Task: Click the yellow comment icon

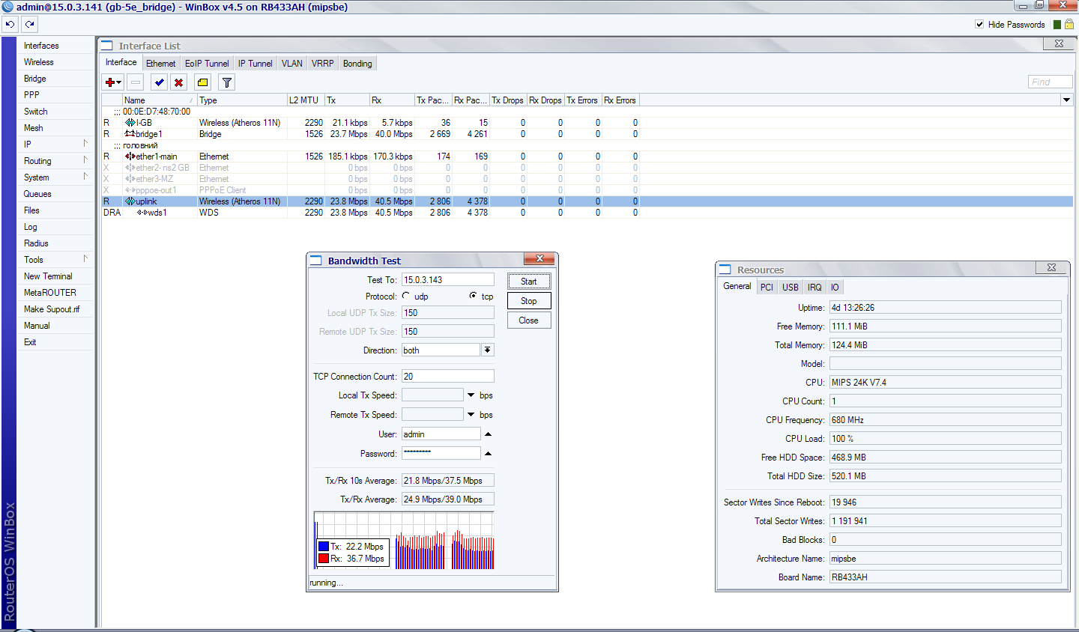Action: point(202,82)
